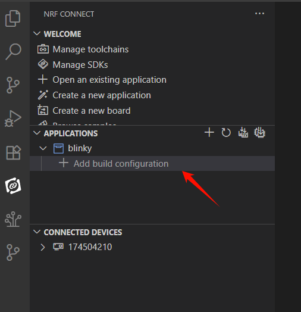The width and height of the screenshot is (301, 312).
Task: Open the Search view icon
Action: pos(13,52)
